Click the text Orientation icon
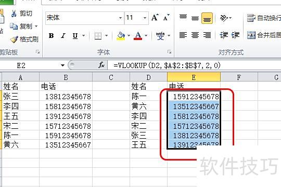Screen dimensions: 281x187 [224, 18]
